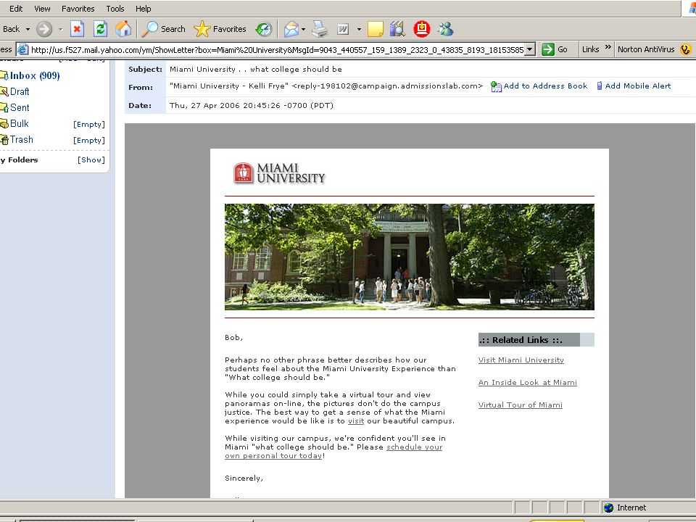
Task: Click the Internet zone status bar indicator
Action: pyautogui.click(x=626, y=507)
